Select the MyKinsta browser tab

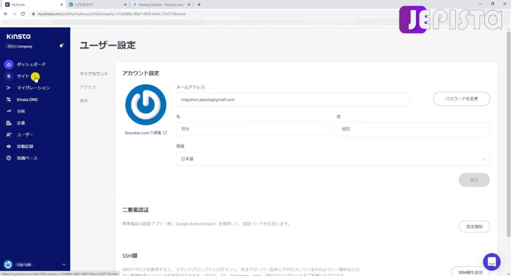click(33, 4)
